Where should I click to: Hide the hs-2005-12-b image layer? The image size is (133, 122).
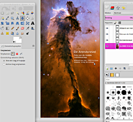coord(107,46)
